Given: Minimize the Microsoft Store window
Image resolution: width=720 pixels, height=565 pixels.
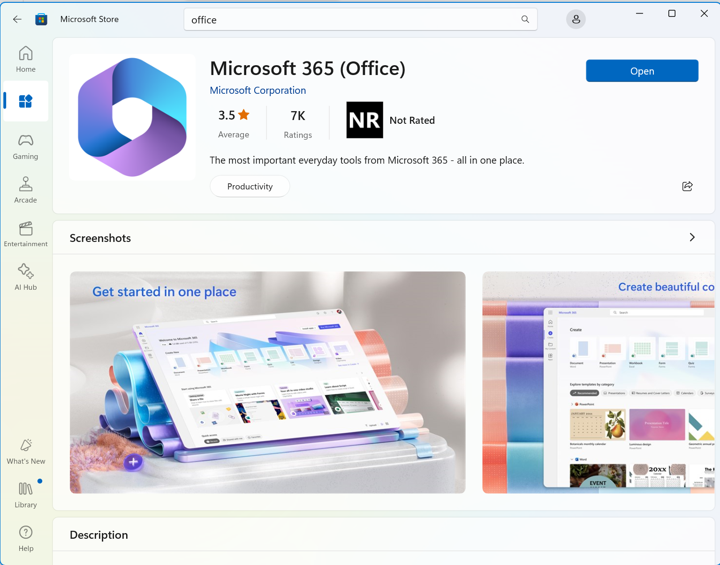Looking at the screenshot, I should [x=639, y=14].
